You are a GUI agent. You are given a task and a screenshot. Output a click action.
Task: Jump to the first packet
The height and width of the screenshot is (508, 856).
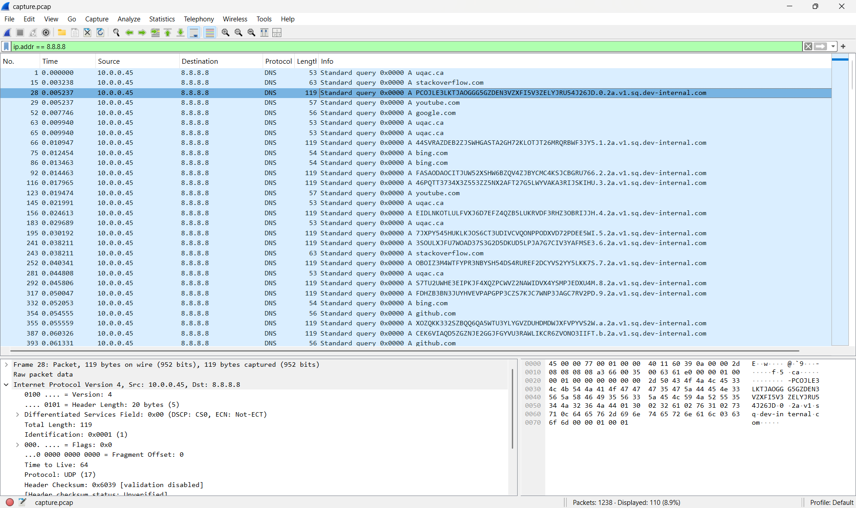(x=168, y=33)
